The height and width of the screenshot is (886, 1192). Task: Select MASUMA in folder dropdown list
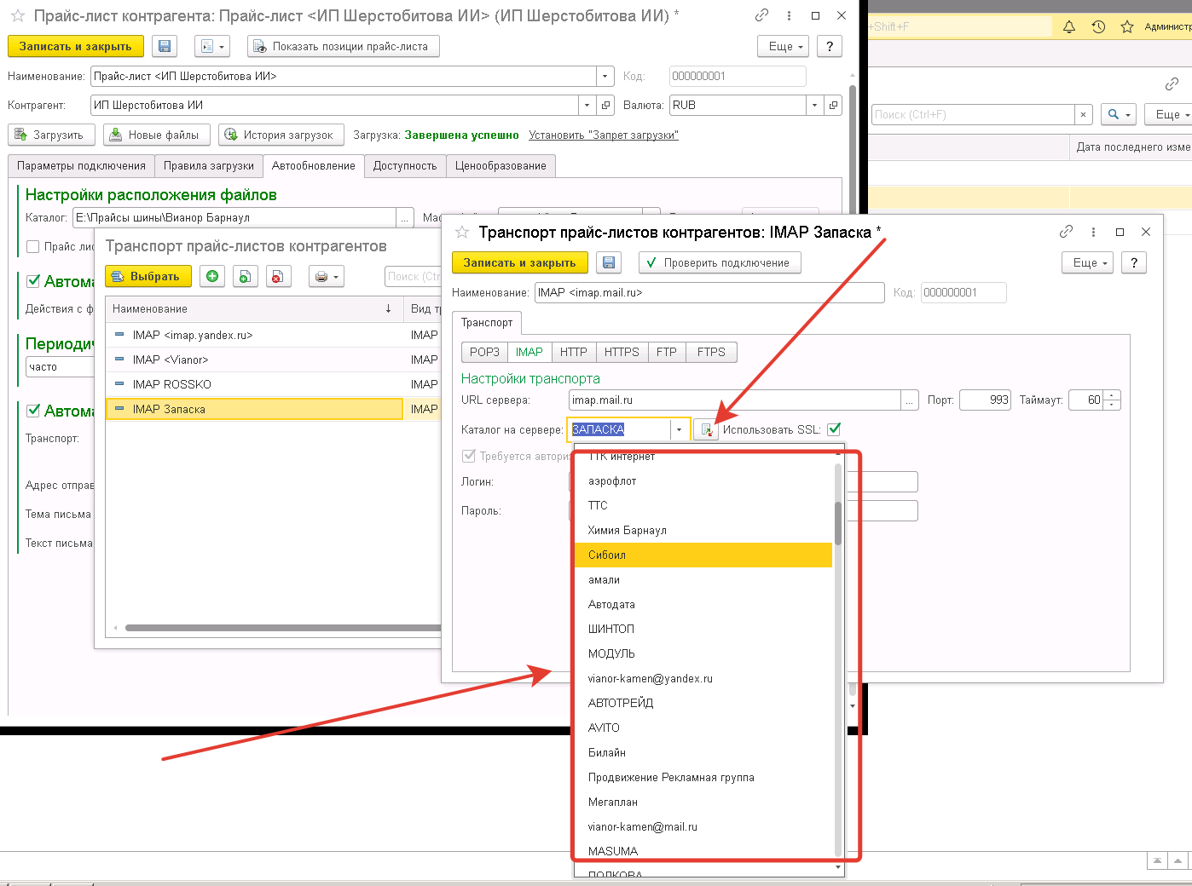pyautogui.click(x=703, y=851)
